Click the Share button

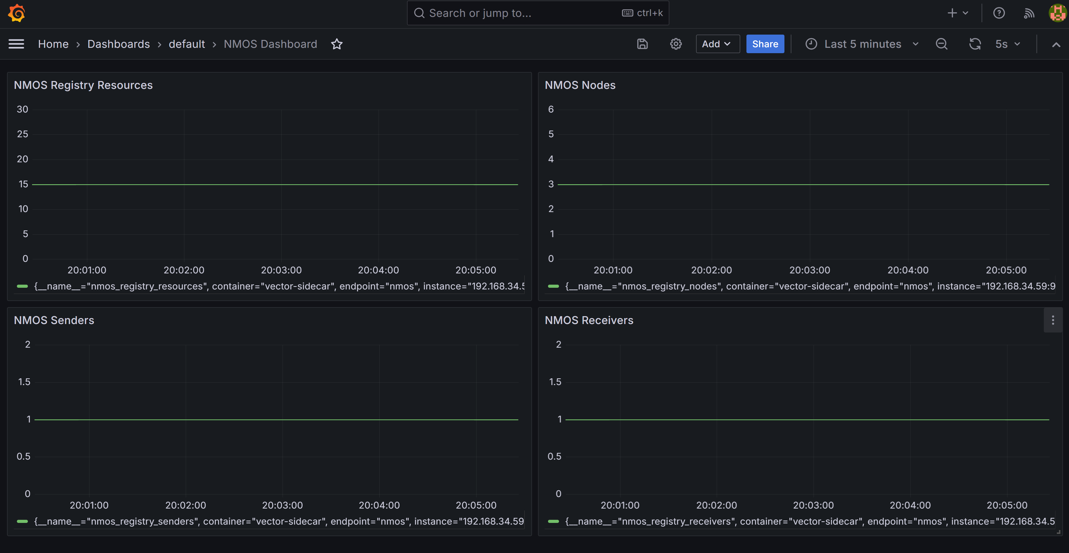[765, 44]
